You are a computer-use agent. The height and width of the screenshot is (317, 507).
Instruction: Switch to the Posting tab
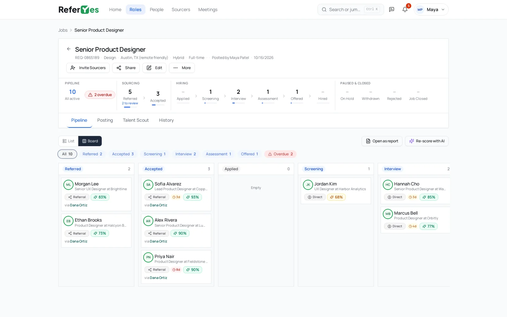tap(105, 120)
